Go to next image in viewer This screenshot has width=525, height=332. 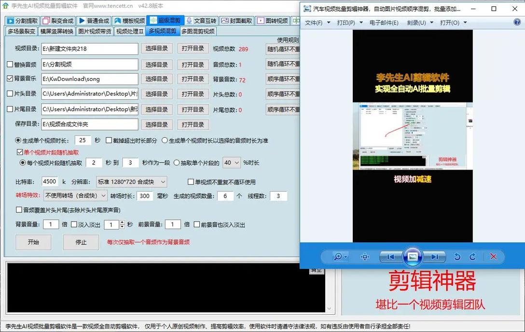[x=435, y=257]
